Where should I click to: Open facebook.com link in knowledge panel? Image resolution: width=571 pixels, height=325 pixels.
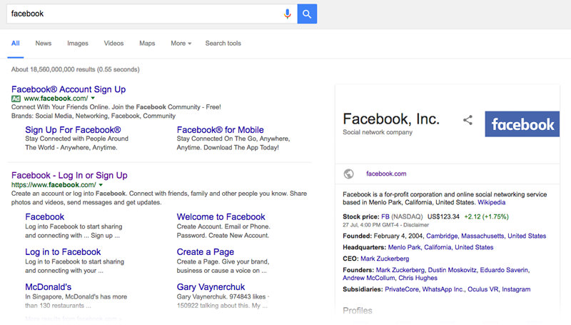click(x=386, y=174)
